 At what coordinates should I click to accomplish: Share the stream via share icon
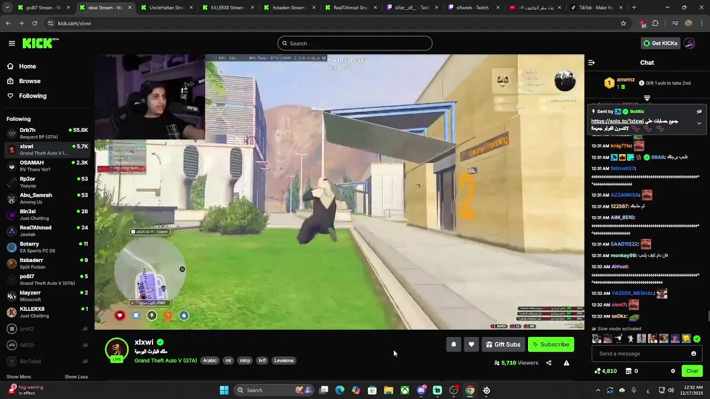549,363
